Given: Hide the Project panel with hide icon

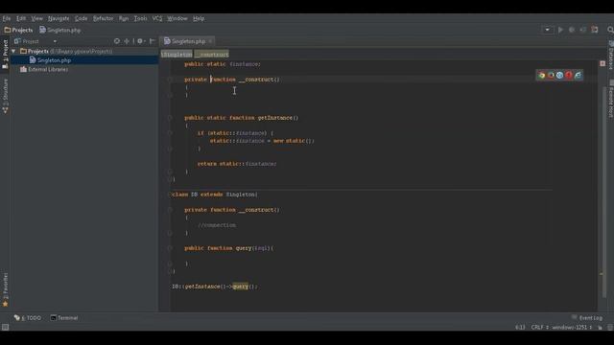Looking at the screenshot, I should (x=153, y=41).
